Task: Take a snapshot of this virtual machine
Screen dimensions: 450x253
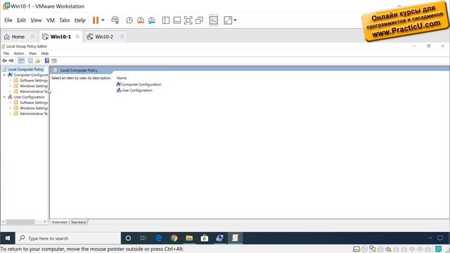Action: click(129, 20)
